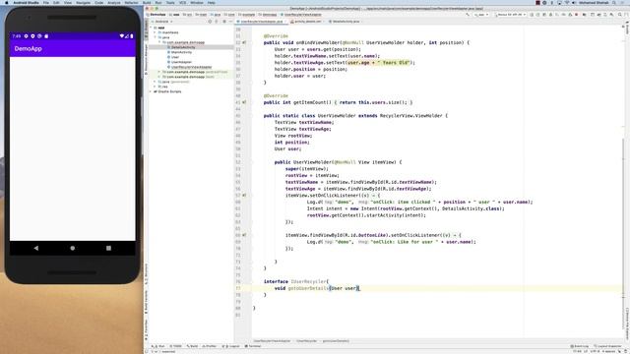Expand the res folder
The height and width of the screenshot is (354, 630).
(156, 87)
